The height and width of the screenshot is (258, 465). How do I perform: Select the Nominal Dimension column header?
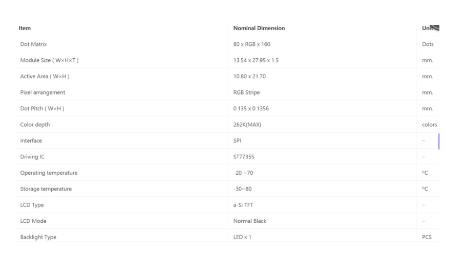259,28
